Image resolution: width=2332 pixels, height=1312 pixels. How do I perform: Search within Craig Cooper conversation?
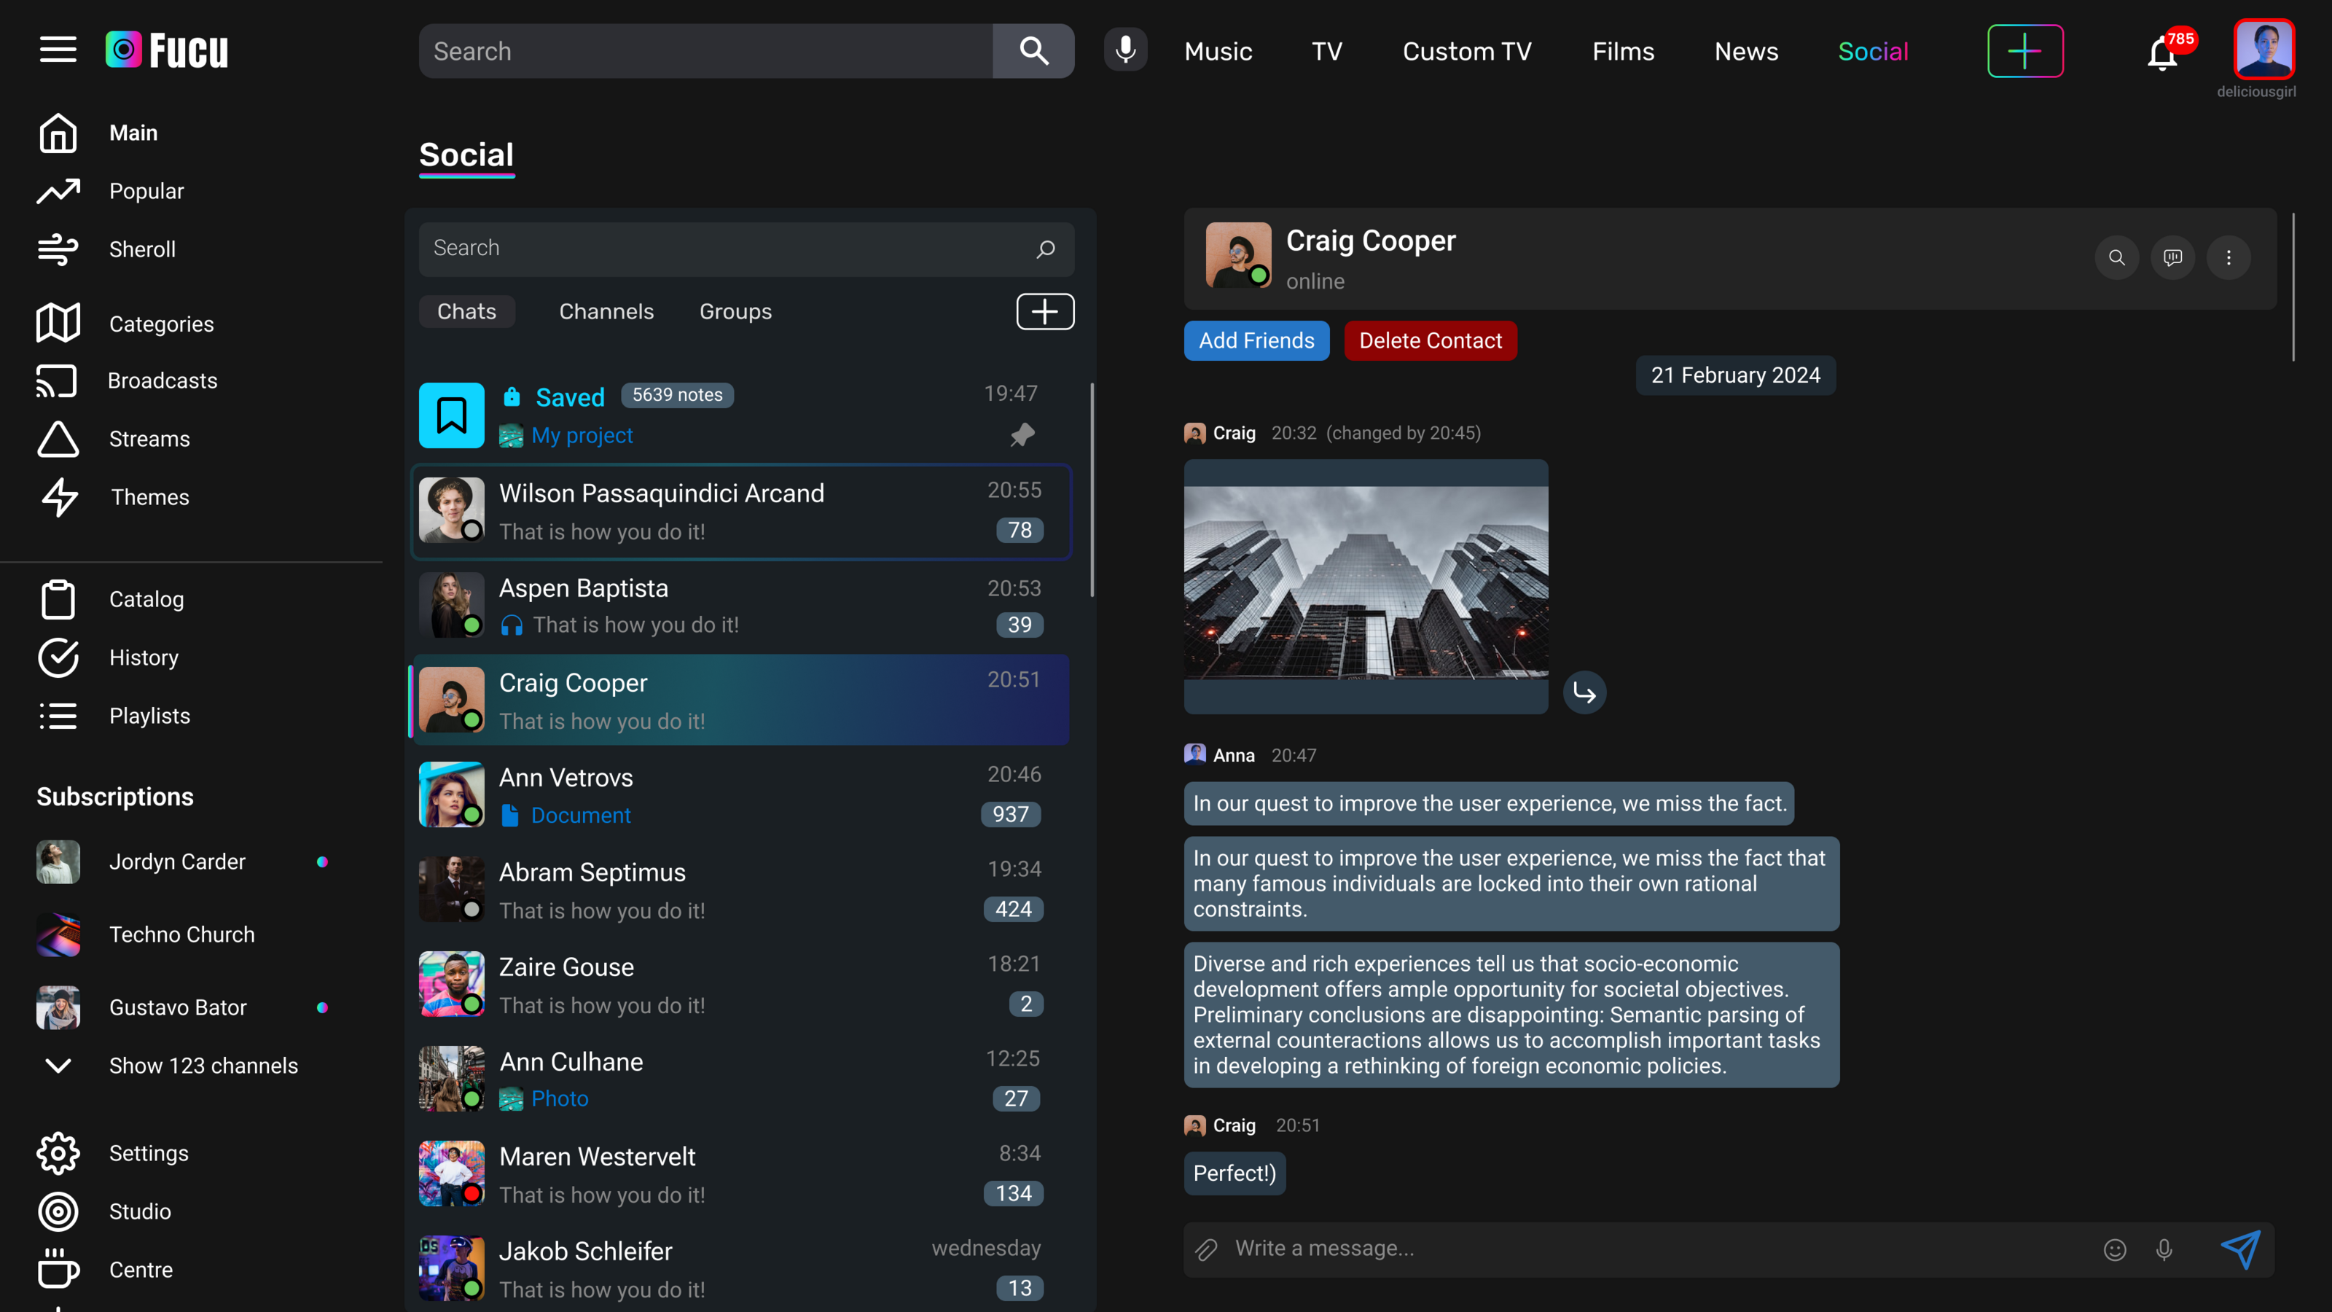2116,258
